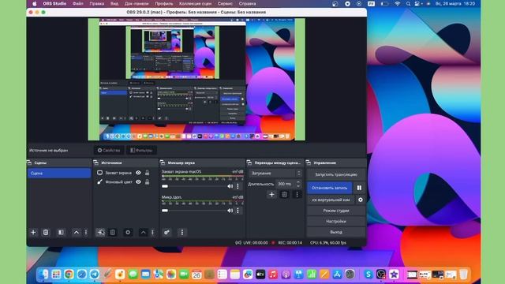Open the Док-панели menu

[137, 3]
